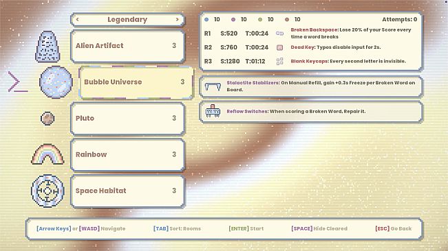Click the Stalactite Stabilizers description panel
The image size is (448, 251).
click(x=311, y=86)
